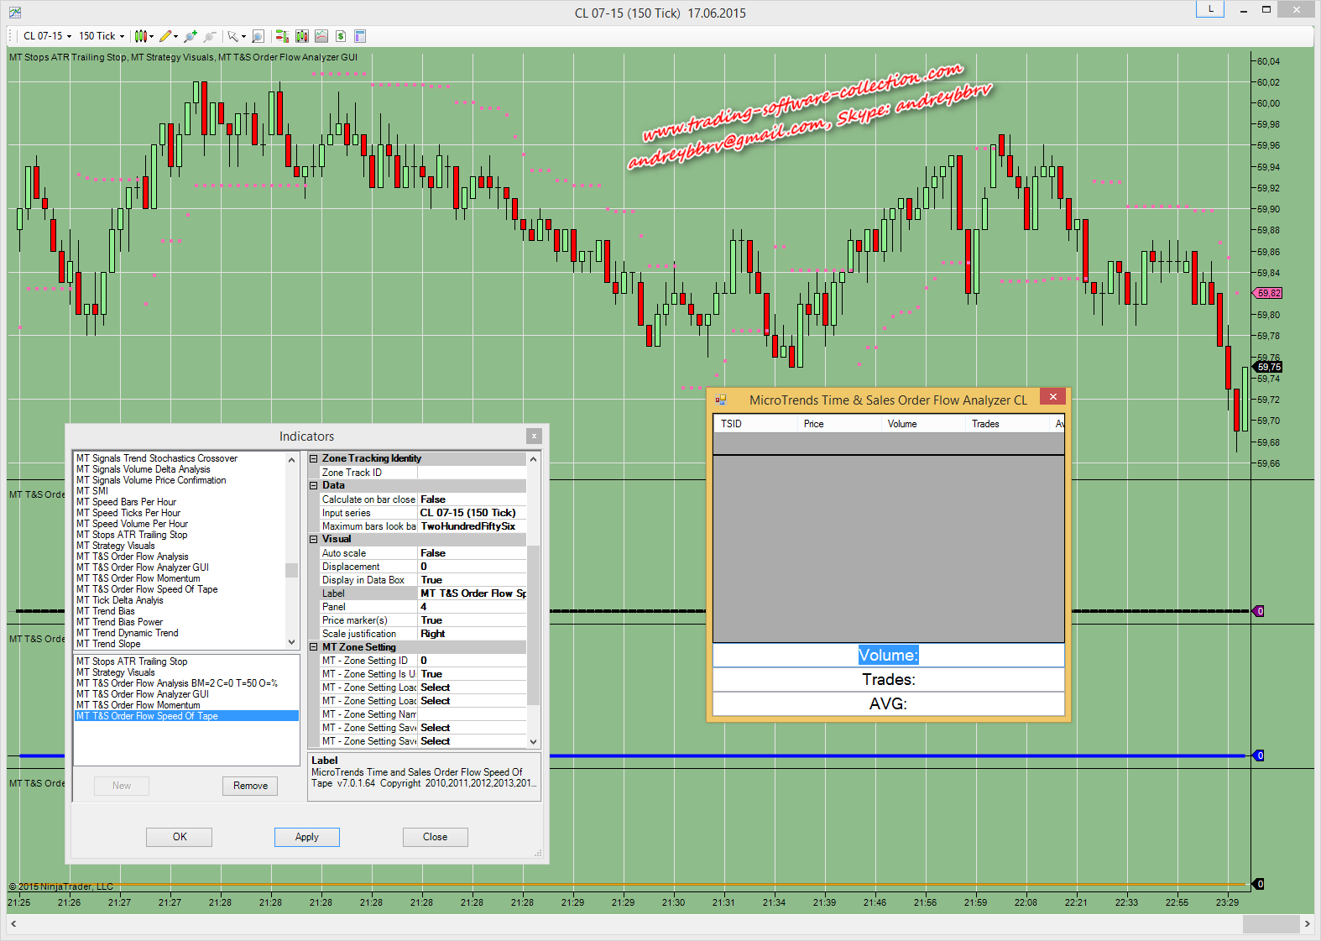Select the cursor pointer tool icon
The image size is (1321, 941).
[x=233, y=36]
